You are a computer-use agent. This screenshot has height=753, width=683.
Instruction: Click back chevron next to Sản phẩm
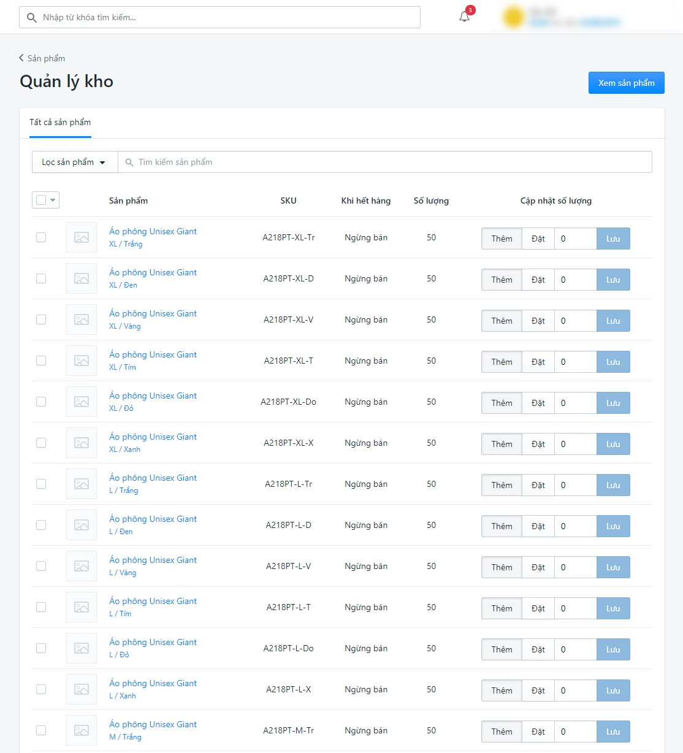click(21, 58)
